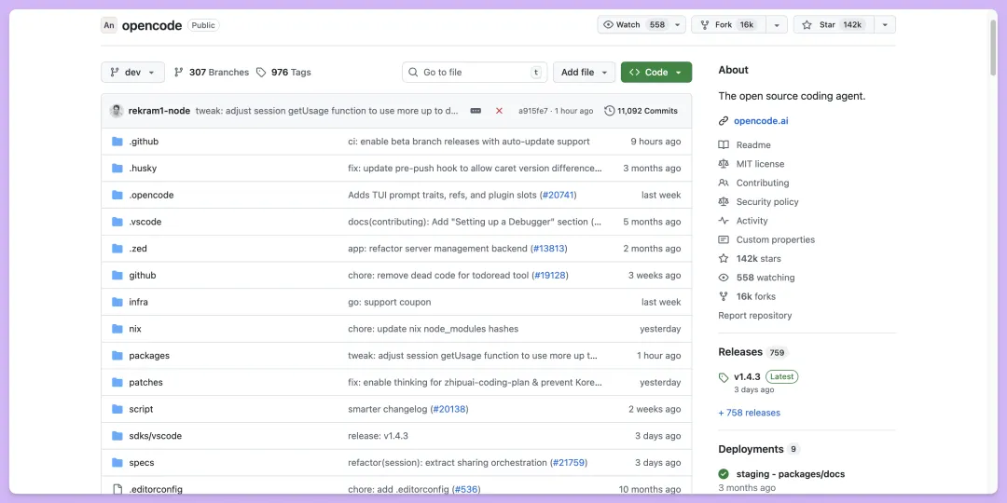This screenshot has height=503, width=1007.
Task: Star the opencode repository
Action: click(835, 25)
